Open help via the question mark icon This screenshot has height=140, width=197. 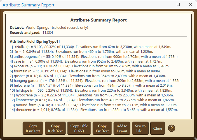click(x=172, y=128)
